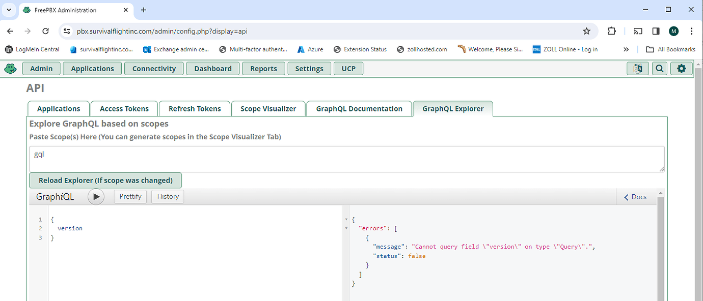The height and width of the screenshot is (301, 703).
Task: Open the zollhosted.com bookmark
Action: (x=422, y=49)
